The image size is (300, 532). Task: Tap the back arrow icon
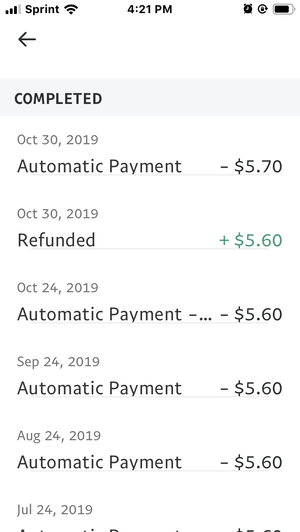click(27, 39)
